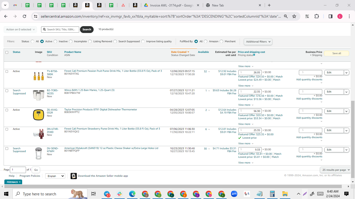Open Slack from the taskbar
The width and height of the screenshot is (355, 199).
click(120, 194)
